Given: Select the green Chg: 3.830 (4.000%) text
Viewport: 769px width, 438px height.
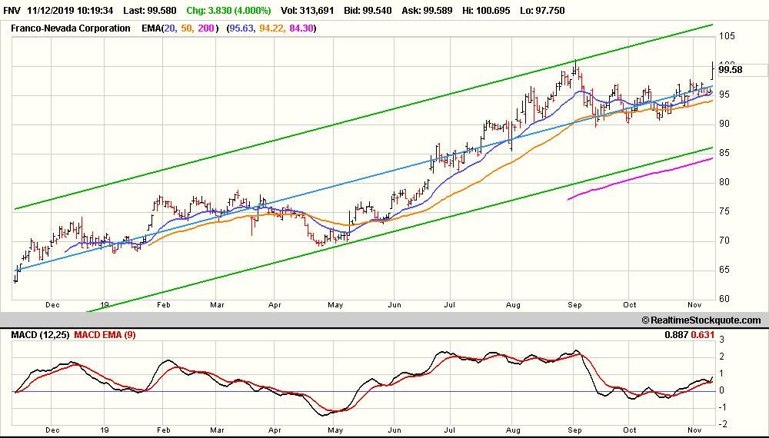Looking at the screenshot, I should 228,10.
